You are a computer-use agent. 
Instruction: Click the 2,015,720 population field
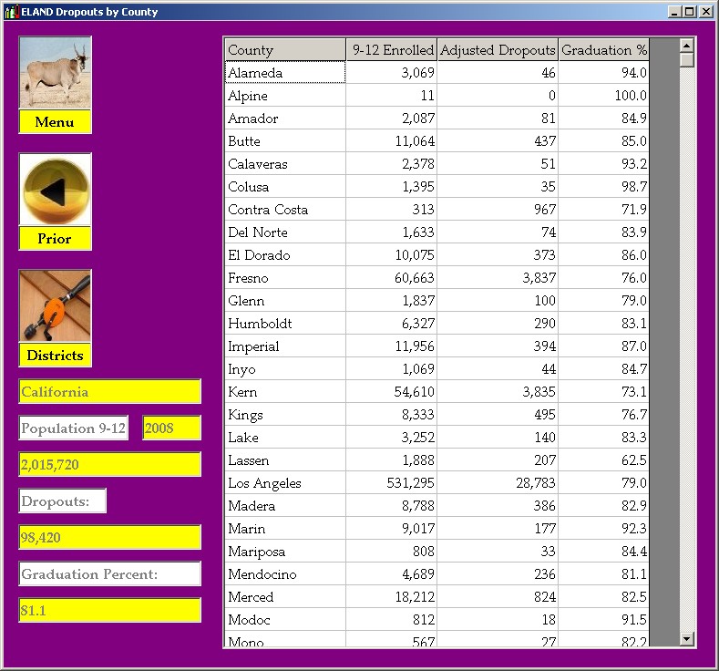tap(109, 465)
